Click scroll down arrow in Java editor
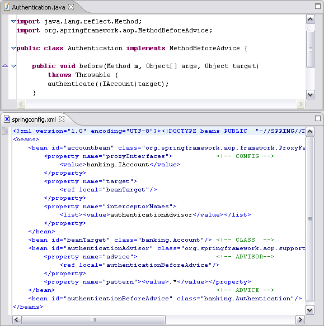Image resolution: width=324 pixels, height=326 pixels. click(310, 95)
